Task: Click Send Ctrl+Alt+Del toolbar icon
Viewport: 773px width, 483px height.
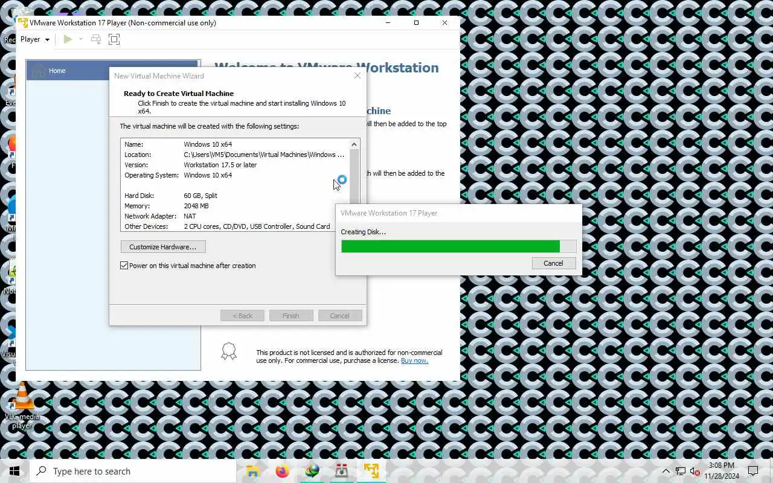Action: [x=96, y=39]
